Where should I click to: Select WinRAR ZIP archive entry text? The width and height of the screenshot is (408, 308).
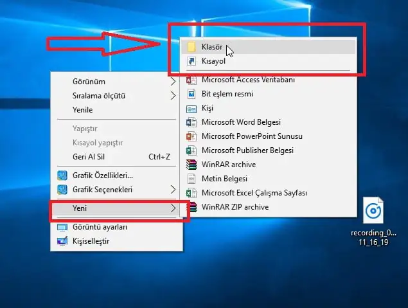(235, 207)
